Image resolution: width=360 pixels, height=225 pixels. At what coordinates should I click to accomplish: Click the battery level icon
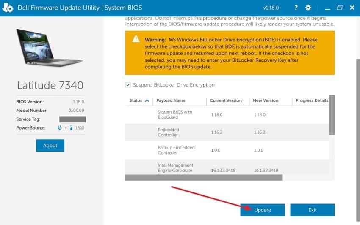click(71, 128)
